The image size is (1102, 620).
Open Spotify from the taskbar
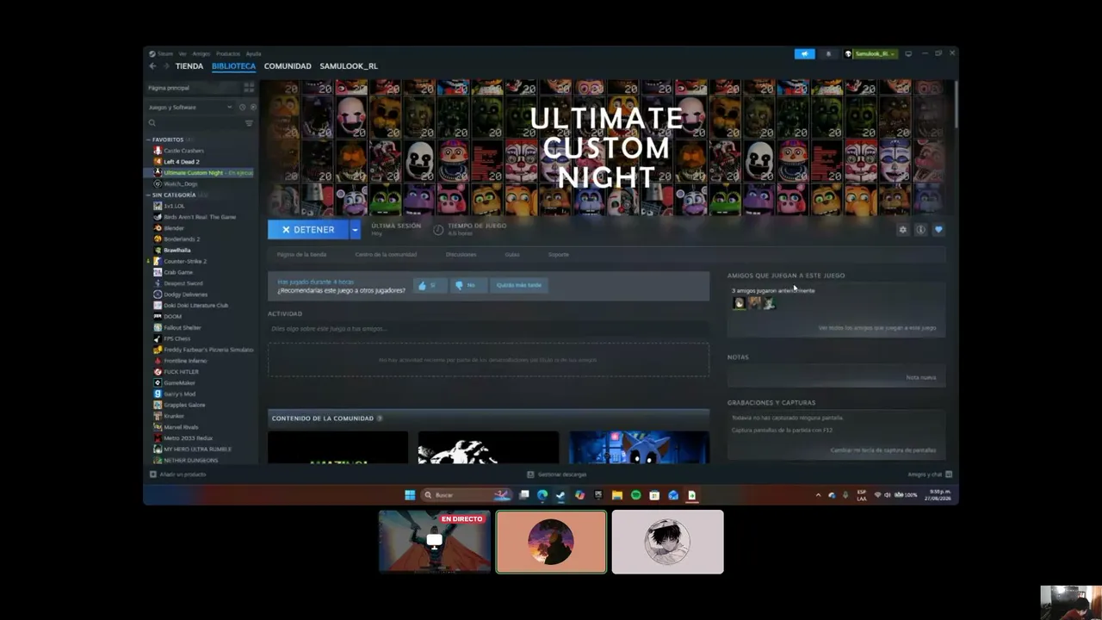pos(636,495)
